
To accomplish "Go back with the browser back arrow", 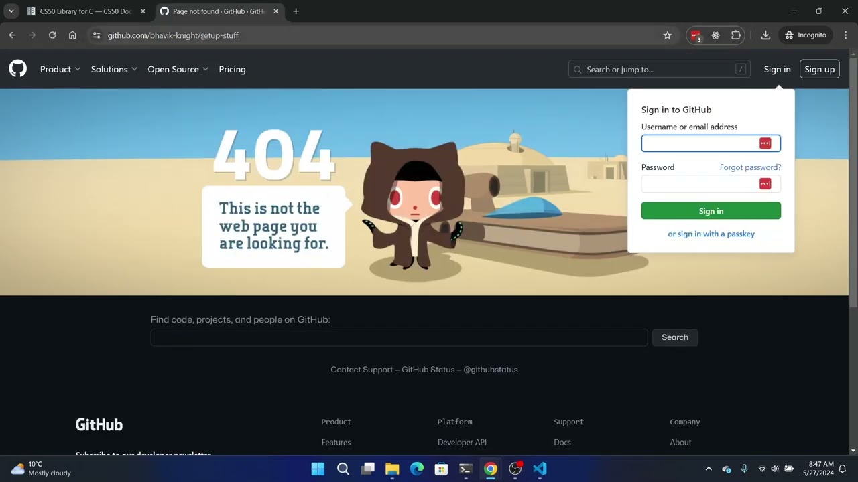I will pyautogui.click(x=12, y=35).
